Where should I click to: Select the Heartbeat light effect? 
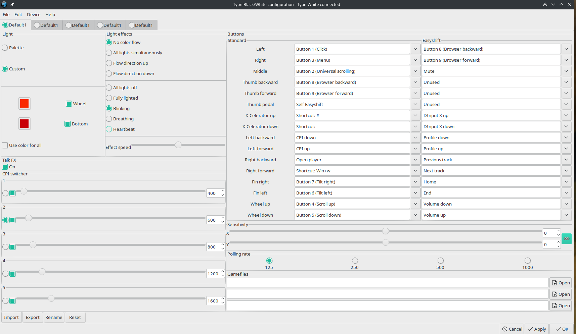tap(120, 129)
